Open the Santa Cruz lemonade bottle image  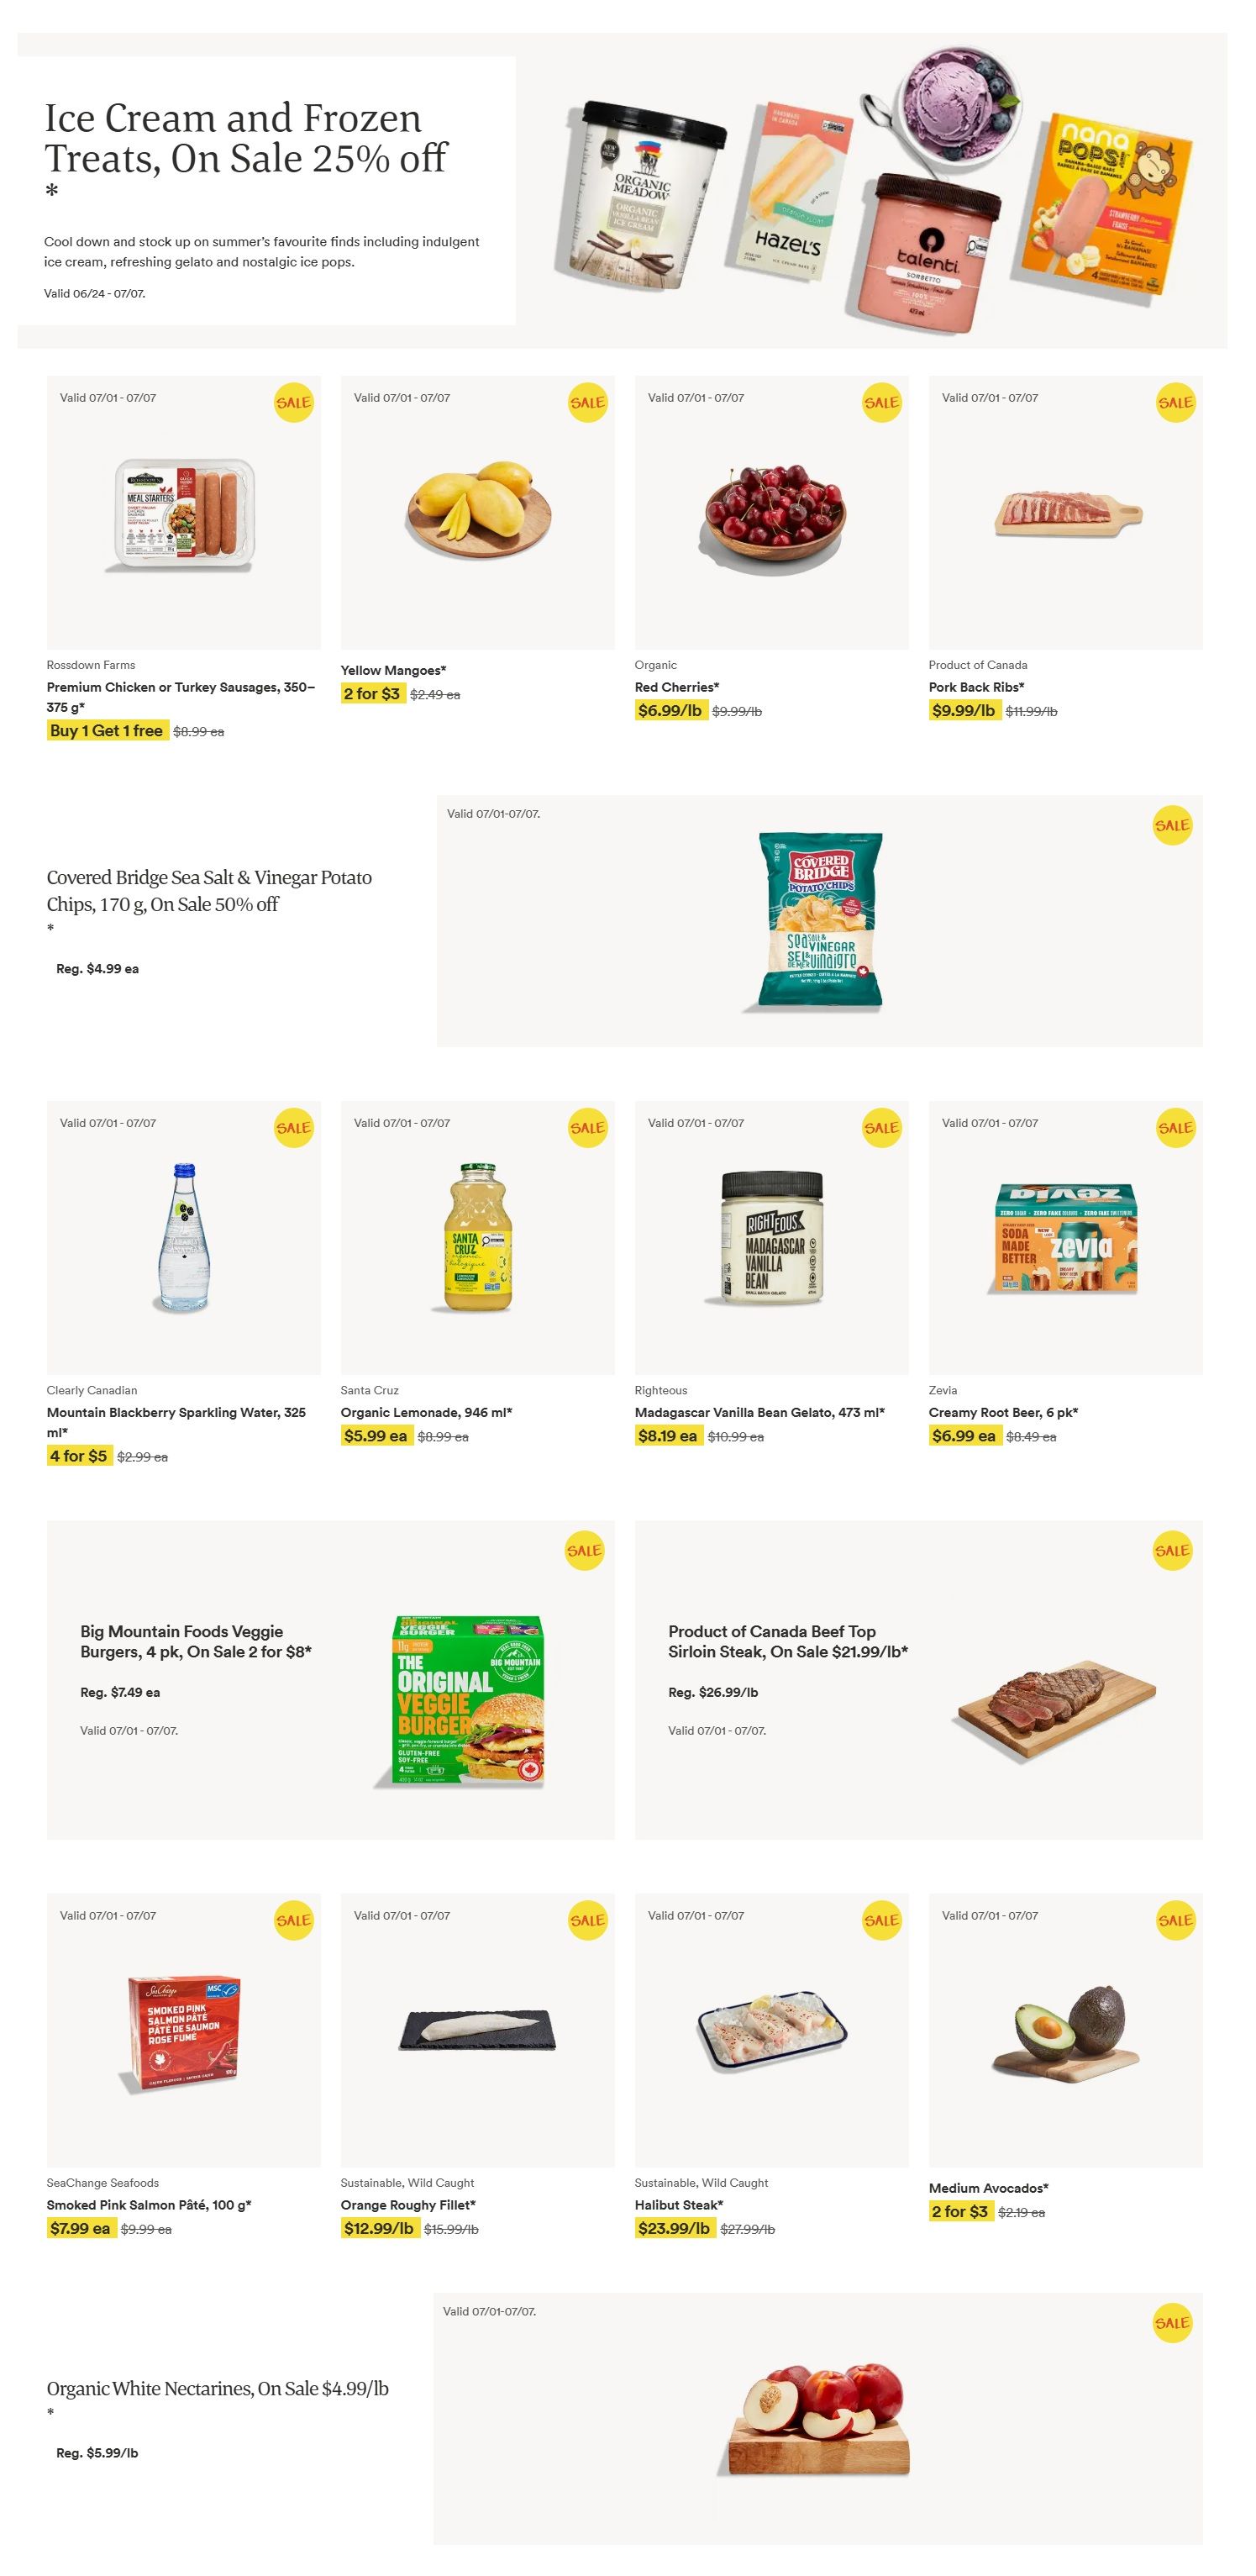pos(478,1236)
